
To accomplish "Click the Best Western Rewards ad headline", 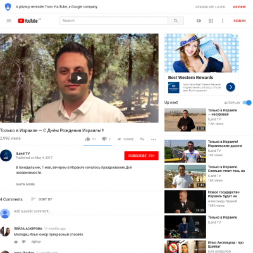I will point(190,77).
